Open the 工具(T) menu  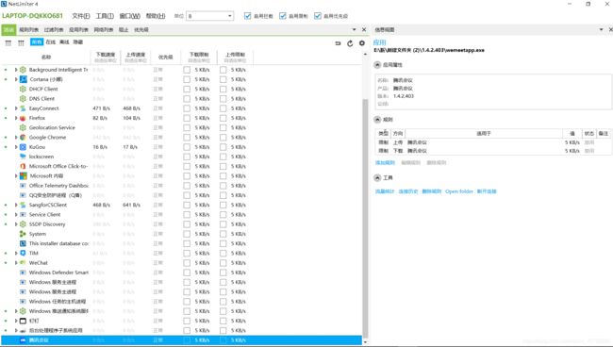(105, 16)
